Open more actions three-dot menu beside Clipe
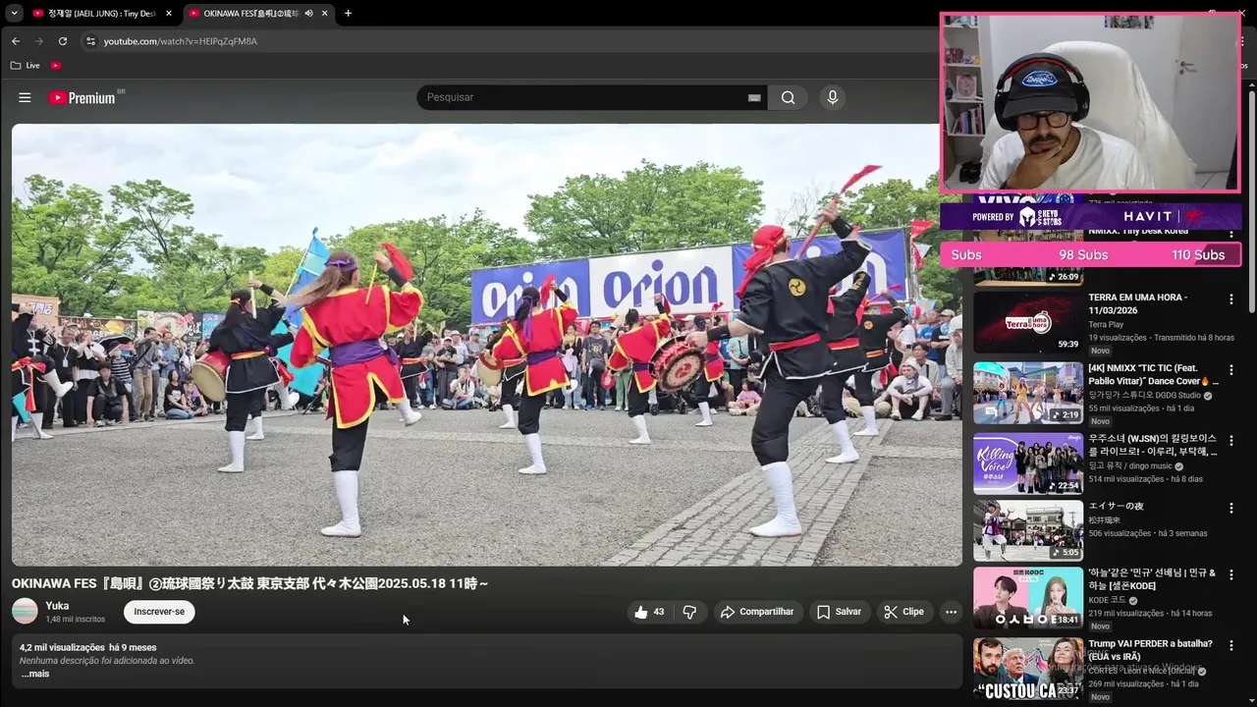Viewport: 1257px width, 707px height. pyautogui.click(x=951, y=612)
